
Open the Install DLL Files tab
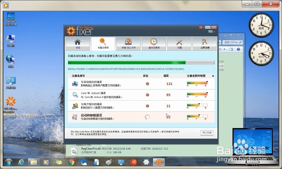coord(129,44)
